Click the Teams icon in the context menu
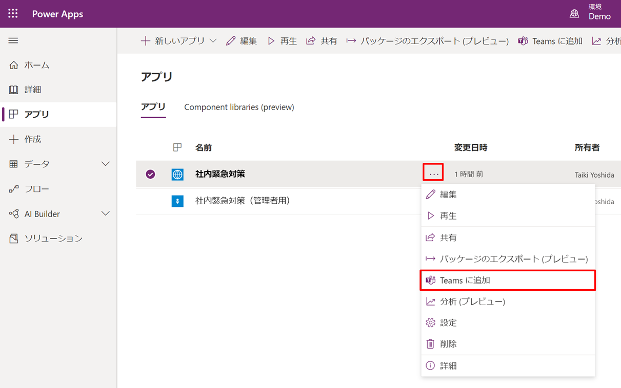 tap(431, 280)
